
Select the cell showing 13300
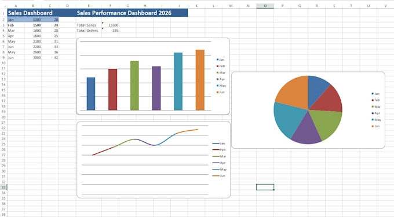(x=110, y=25)
